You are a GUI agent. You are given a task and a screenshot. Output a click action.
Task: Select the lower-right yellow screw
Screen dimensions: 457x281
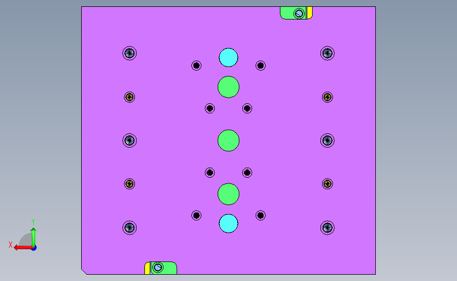tap(327, 184)
